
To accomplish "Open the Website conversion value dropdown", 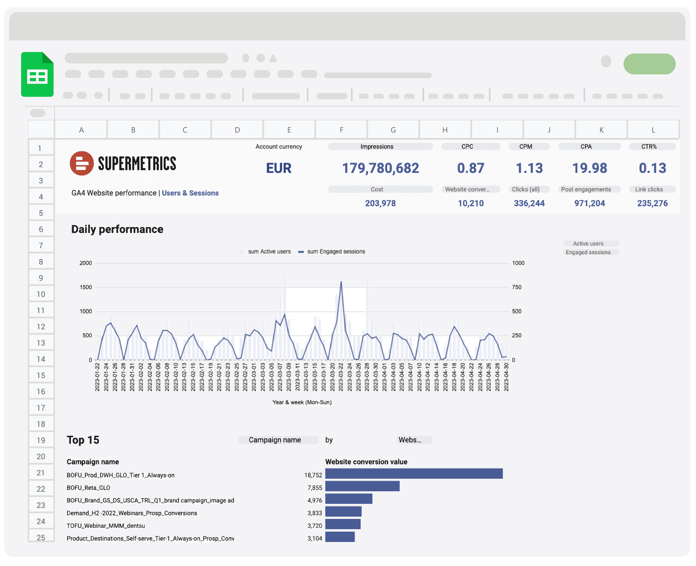I will [414, 440].
